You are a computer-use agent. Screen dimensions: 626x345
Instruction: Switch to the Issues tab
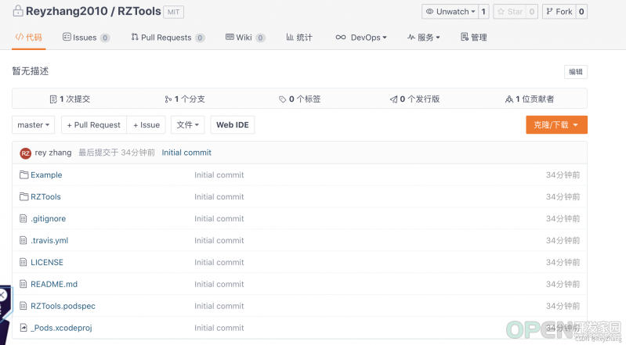(x=86, y=38)
